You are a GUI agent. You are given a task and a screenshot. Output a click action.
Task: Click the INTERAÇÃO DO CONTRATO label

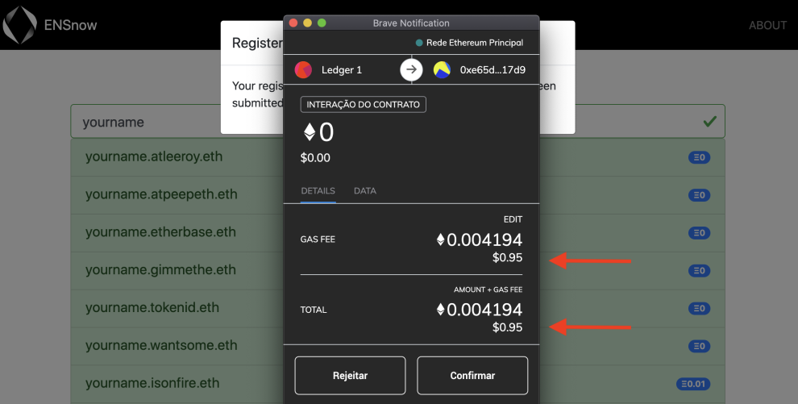[364, 104]
